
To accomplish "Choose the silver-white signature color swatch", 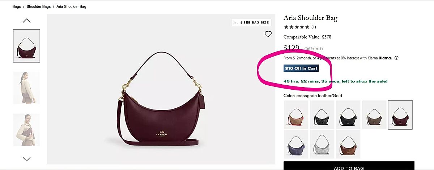I will (x=322, y=144).
